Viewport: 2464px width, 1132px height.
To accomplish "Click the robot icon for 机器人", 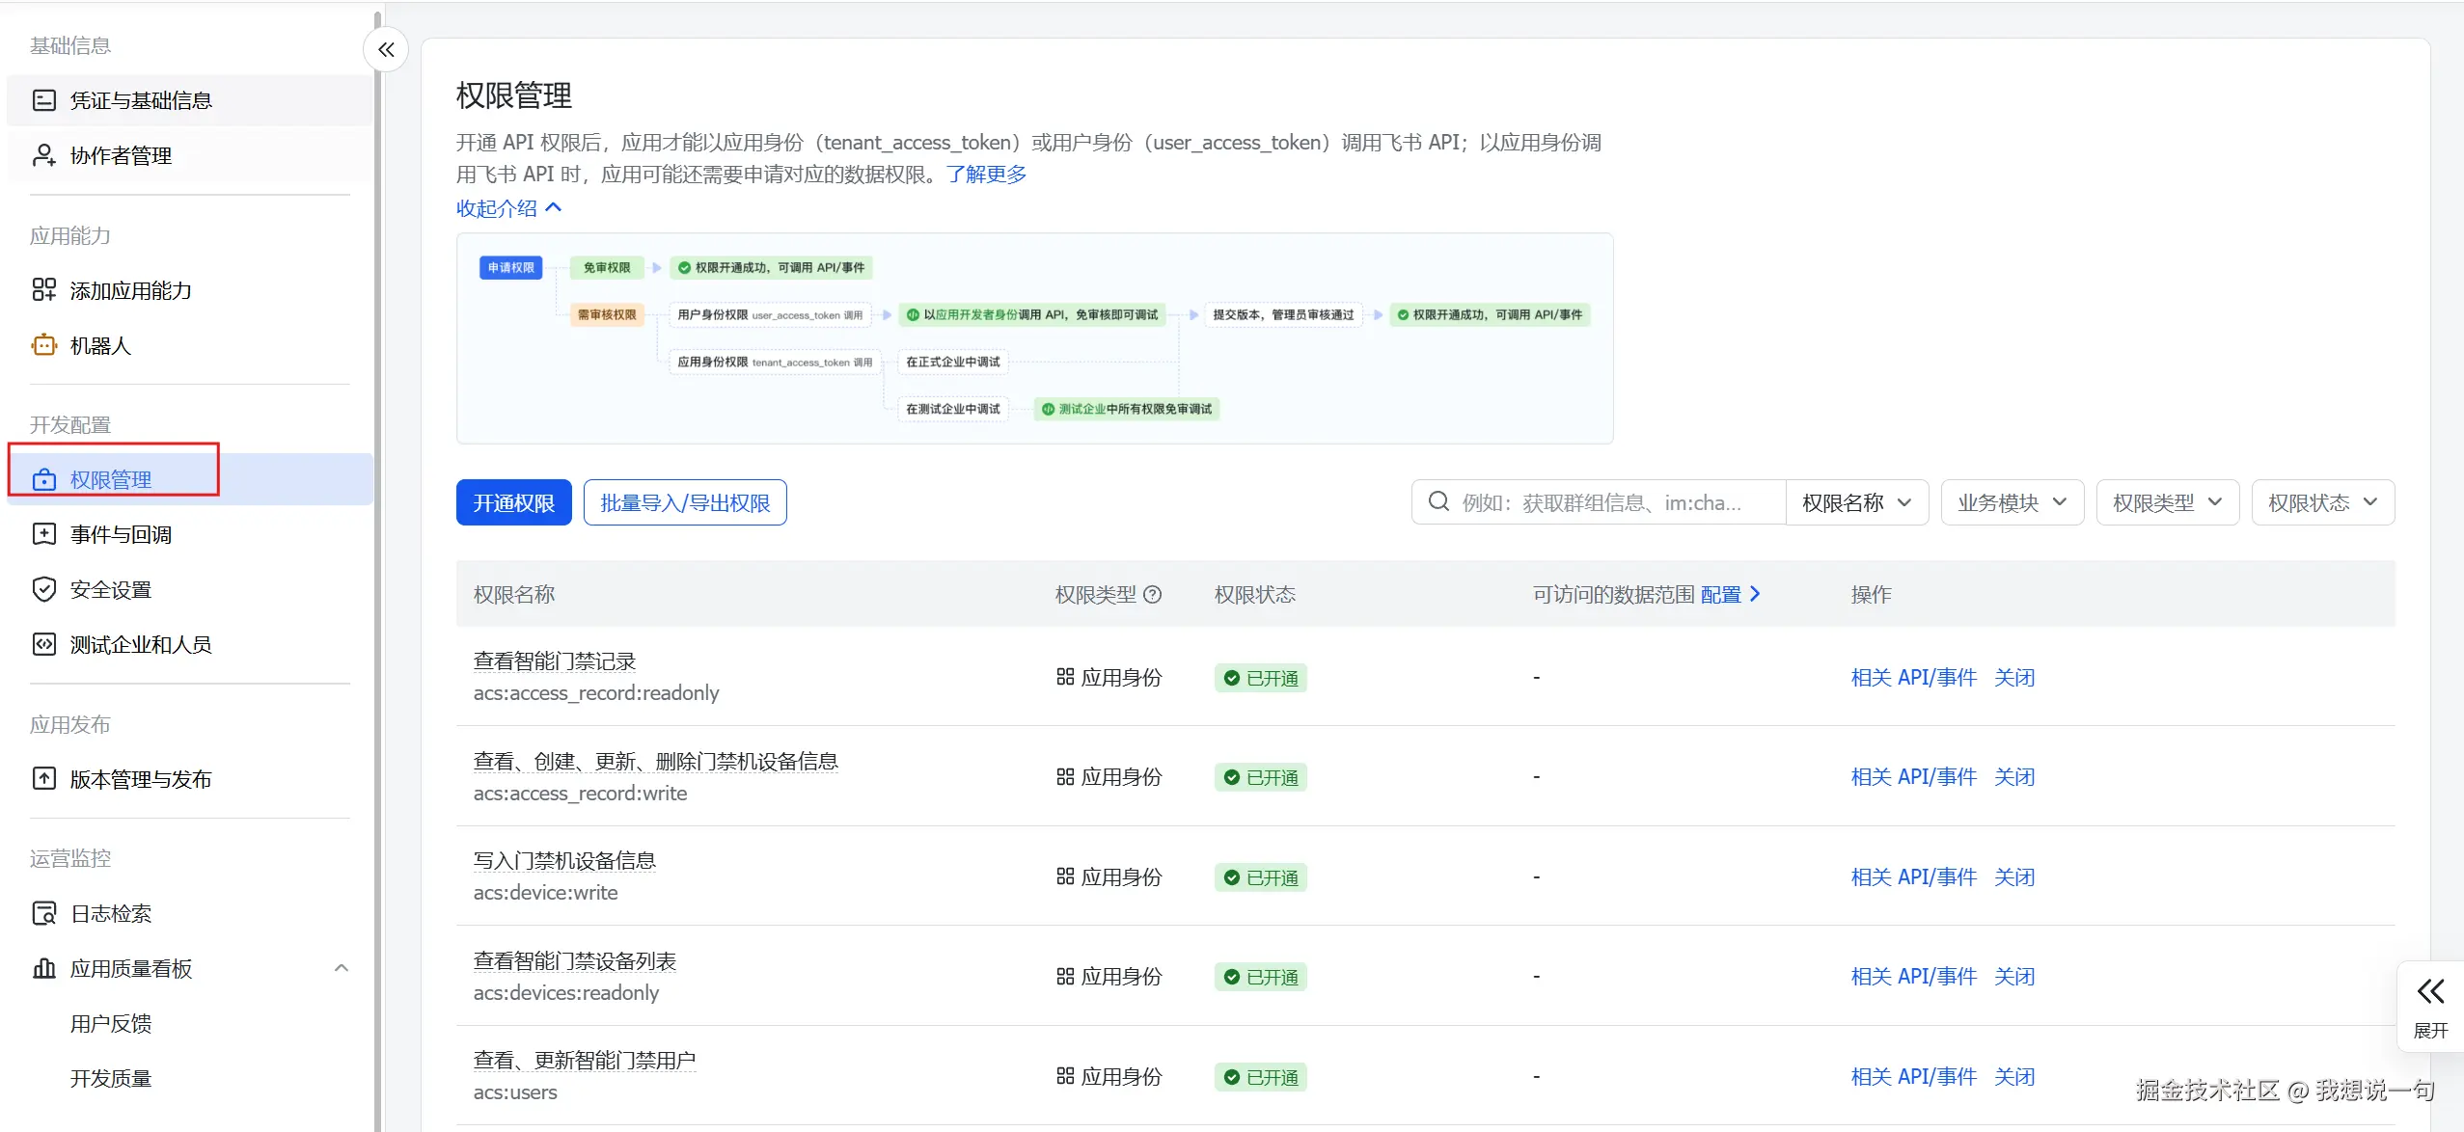I will point(44,345).
